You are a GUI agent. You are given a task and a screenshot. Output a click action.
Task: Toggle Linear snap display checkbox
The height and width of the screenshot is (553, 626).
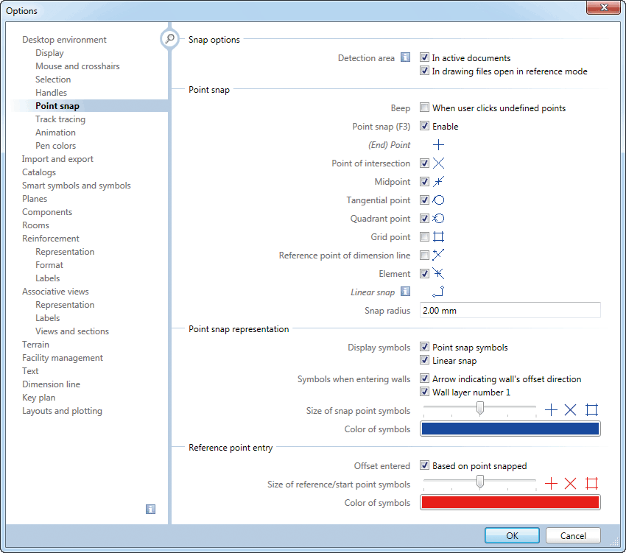pos(424,360)
